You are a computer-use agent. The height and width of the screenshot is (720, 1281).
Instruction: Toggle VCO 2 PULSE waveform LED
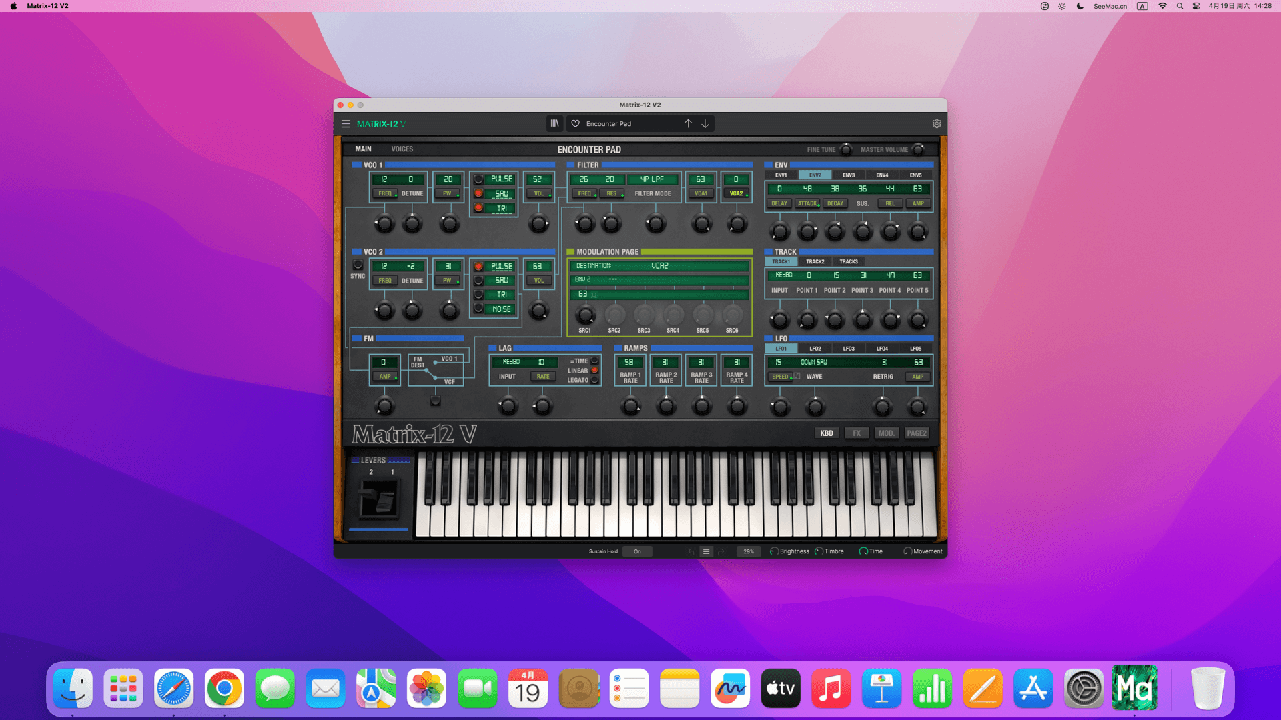(478, 267)
